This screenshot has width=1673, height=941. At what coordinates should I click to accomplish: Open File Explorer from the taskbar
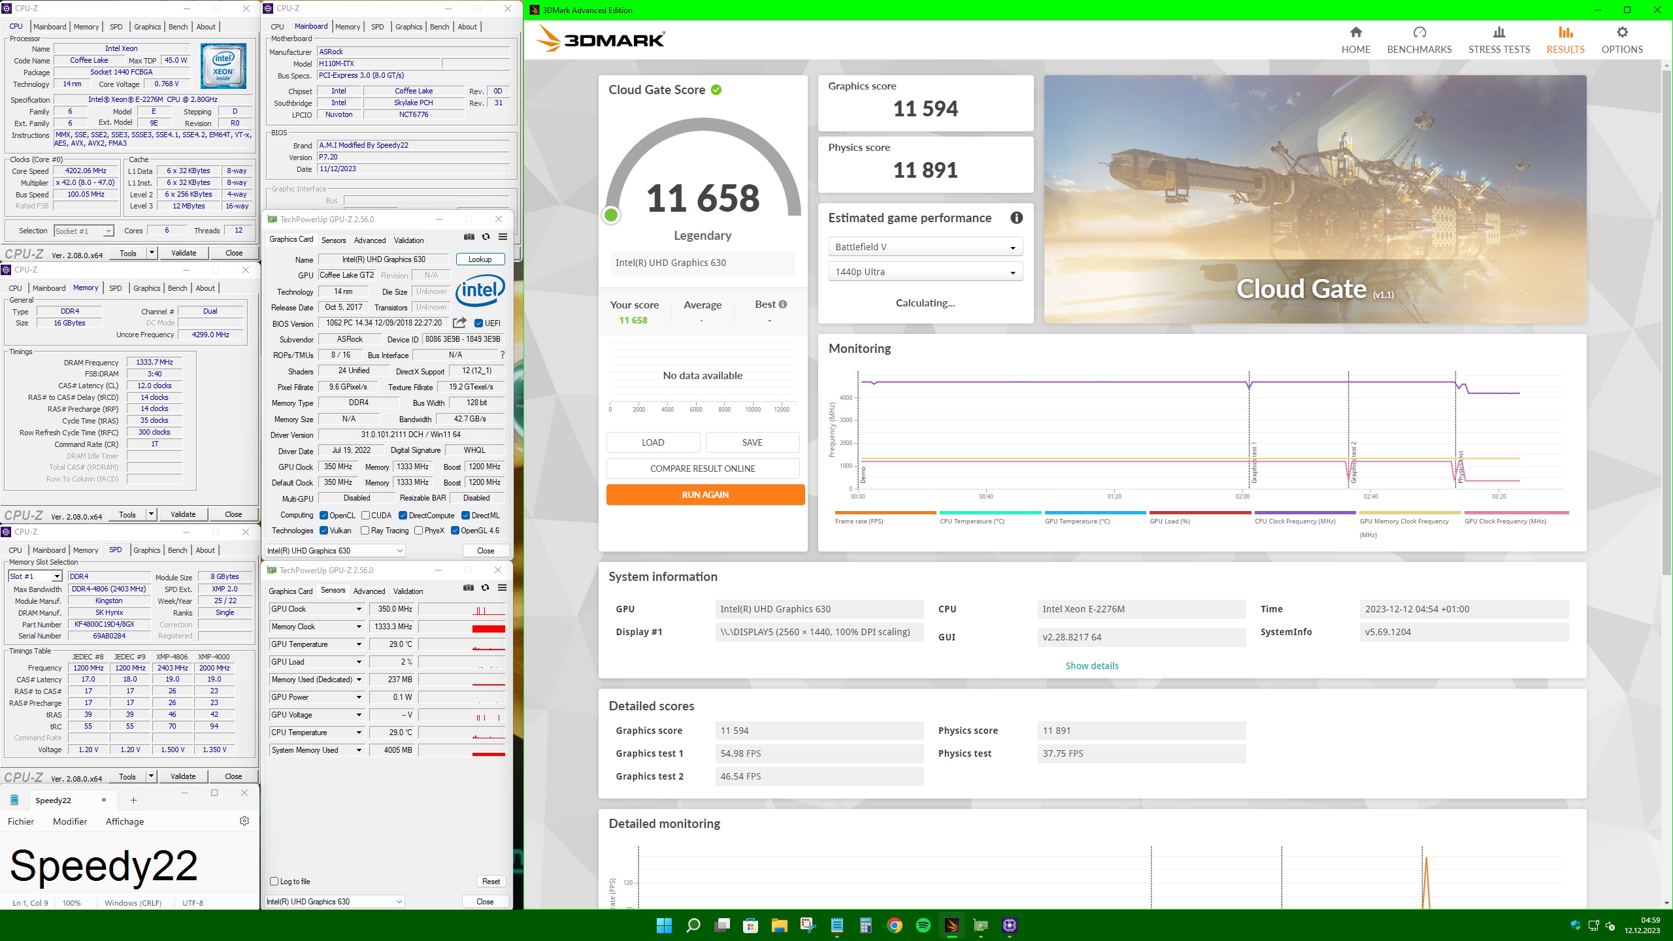coord(779,925)
